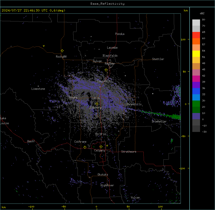Image resolution: width=215 pixels, height=210 pixels.
Task: Select the Blackfalds label
Action: [110, 56]
